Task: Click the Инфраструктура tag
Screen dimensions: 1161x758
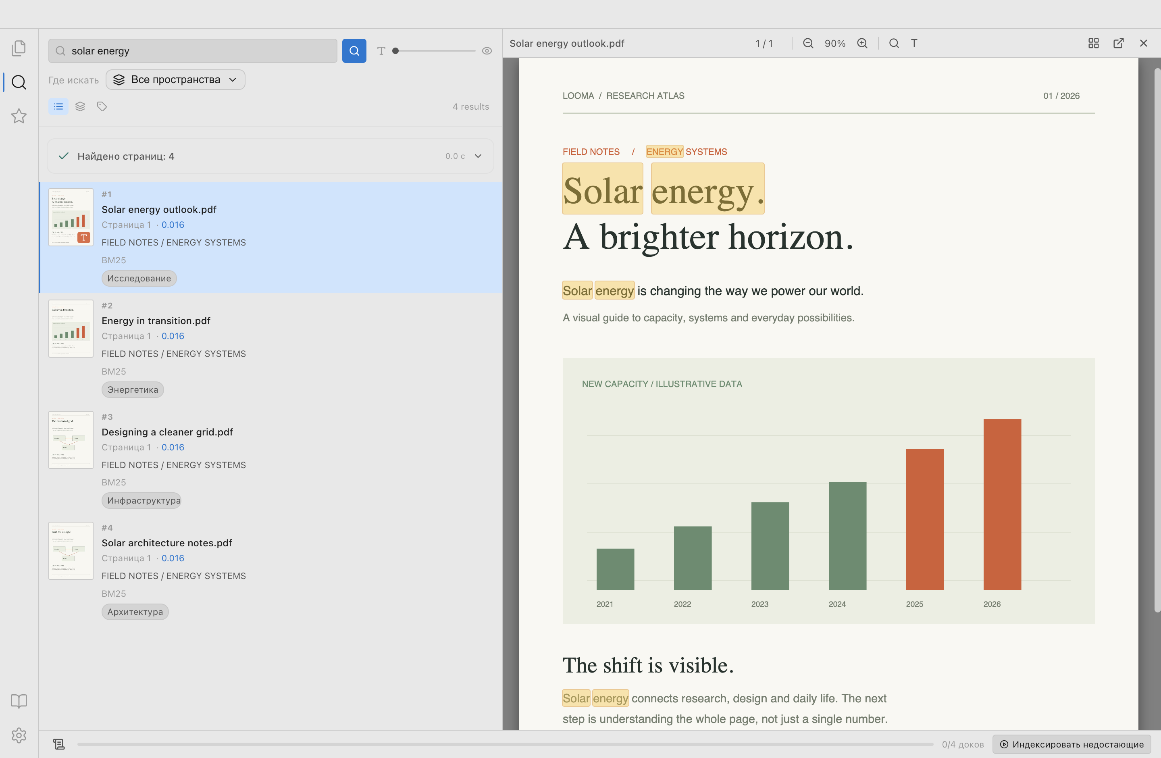Action: point(141,501)
